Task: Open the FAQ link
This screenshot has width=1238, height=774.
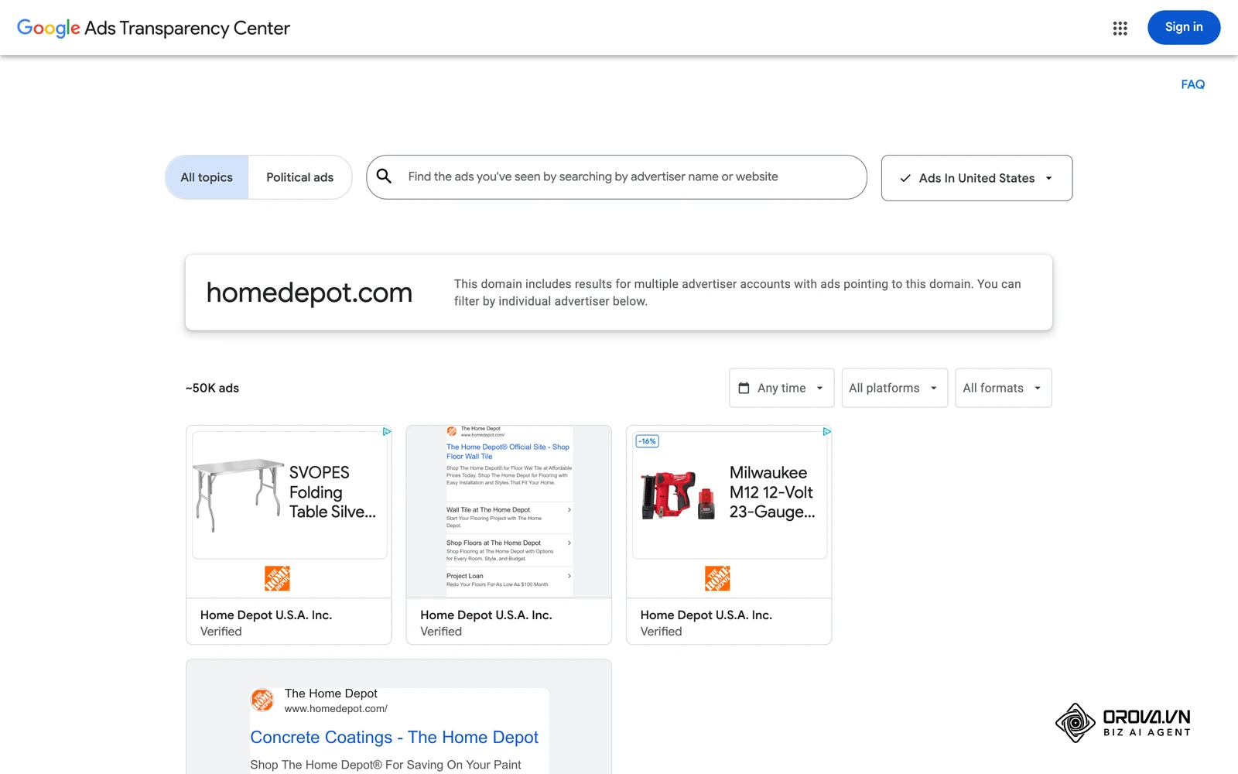Action: [x=1192, y=84]
